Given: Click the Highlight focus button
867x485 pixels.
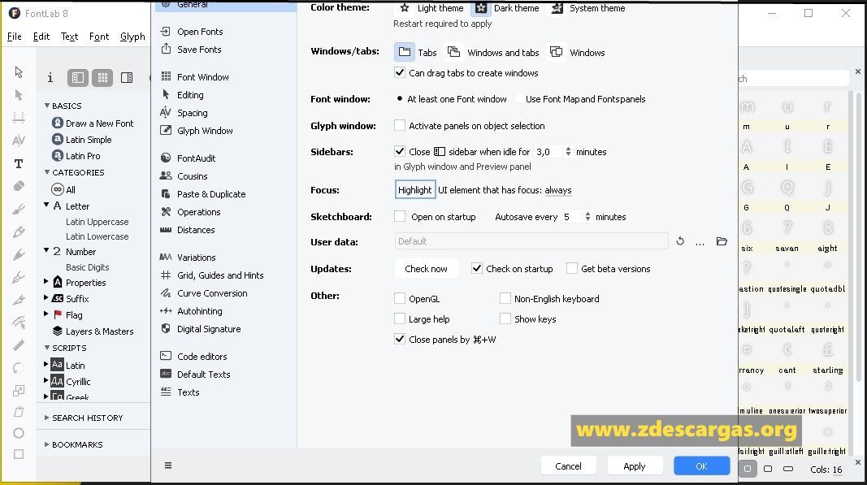Looking at the screenshot, I should 415,189.
